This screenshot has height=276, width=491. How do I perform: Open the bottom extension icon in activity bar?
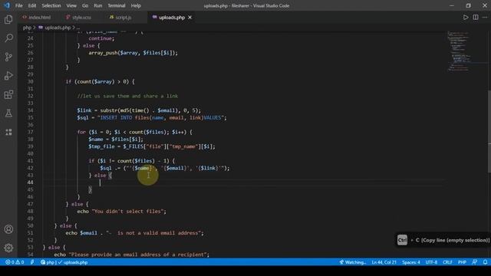8,132
